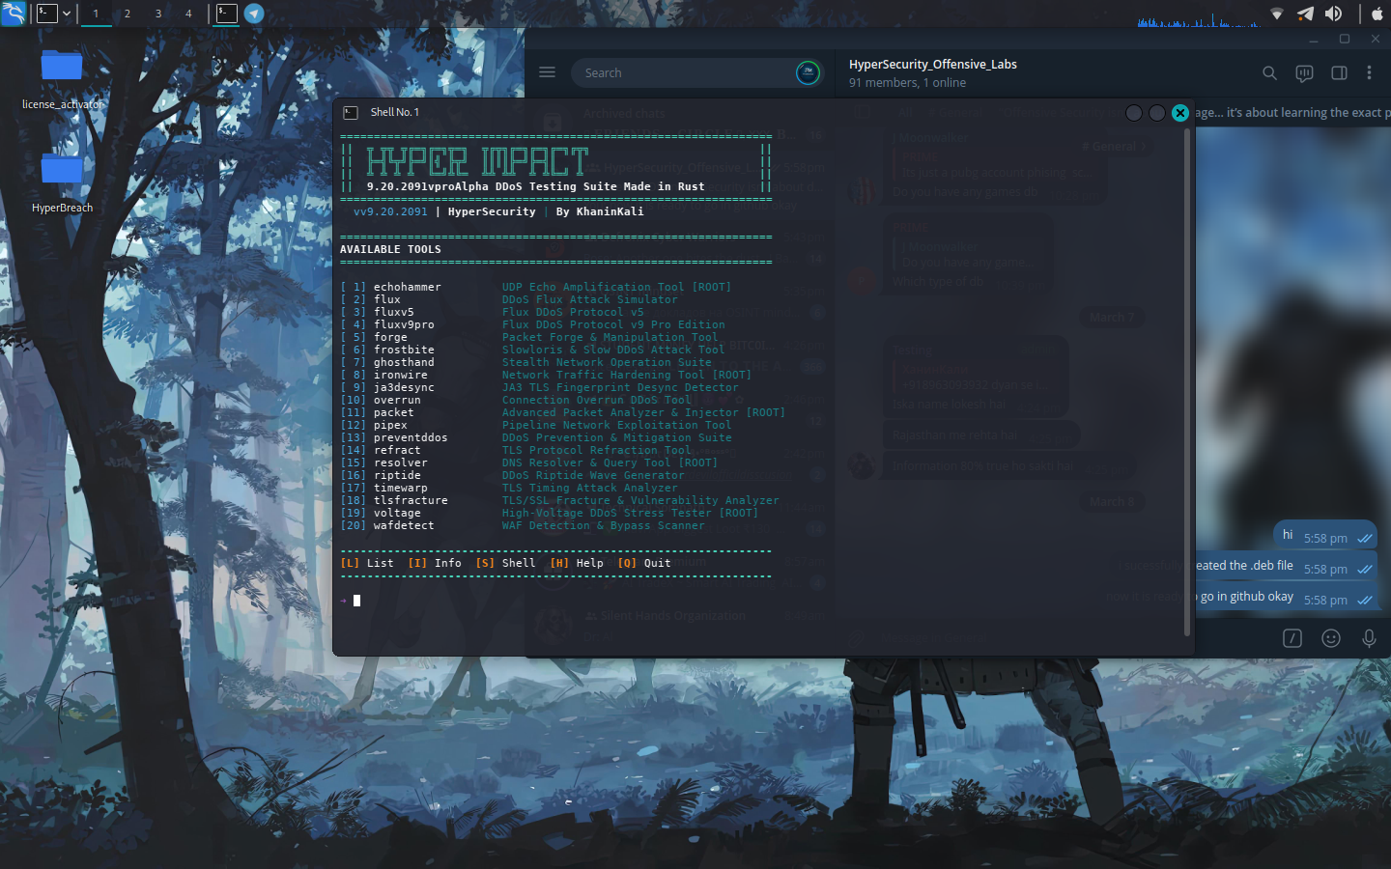Click the 'wafdetect' tool entry

point(404,526)
